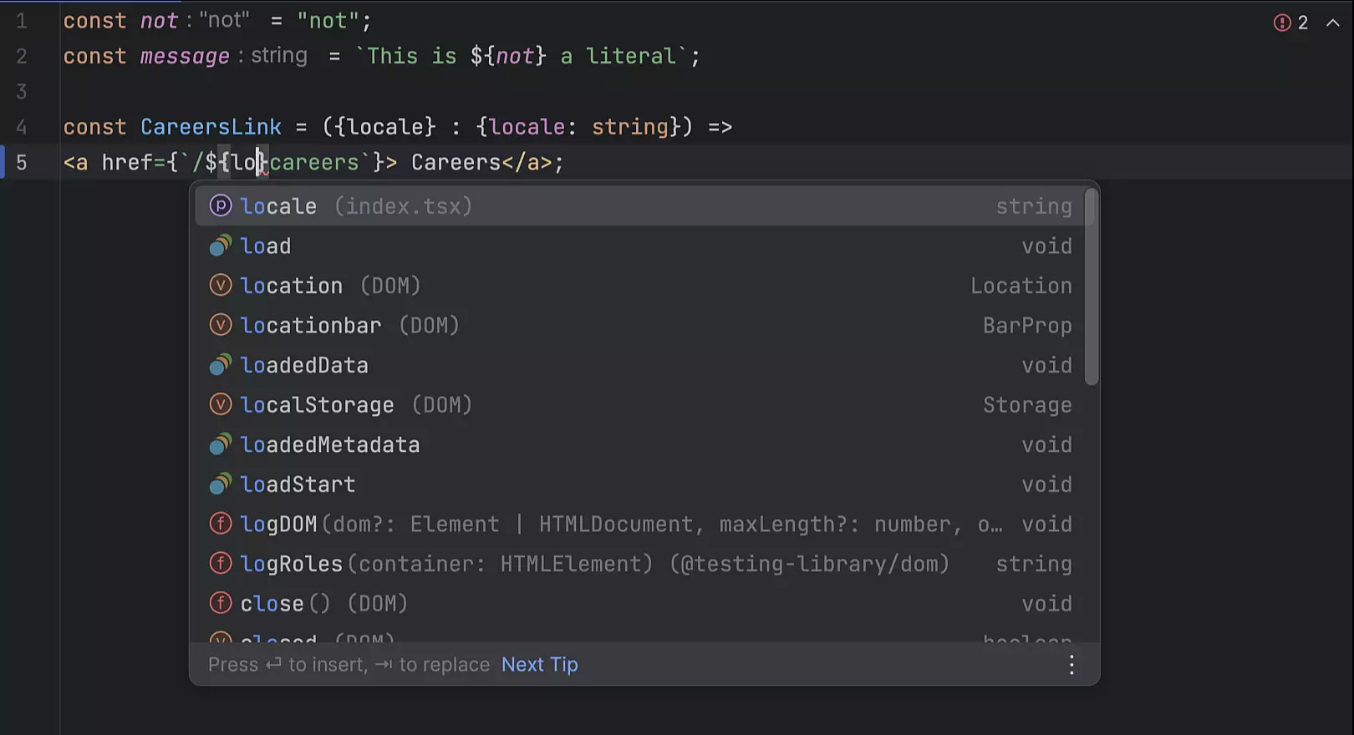This screenshot has height=735, width=1354.
Task: Open the Next Tip link
Action: [539, 665]
